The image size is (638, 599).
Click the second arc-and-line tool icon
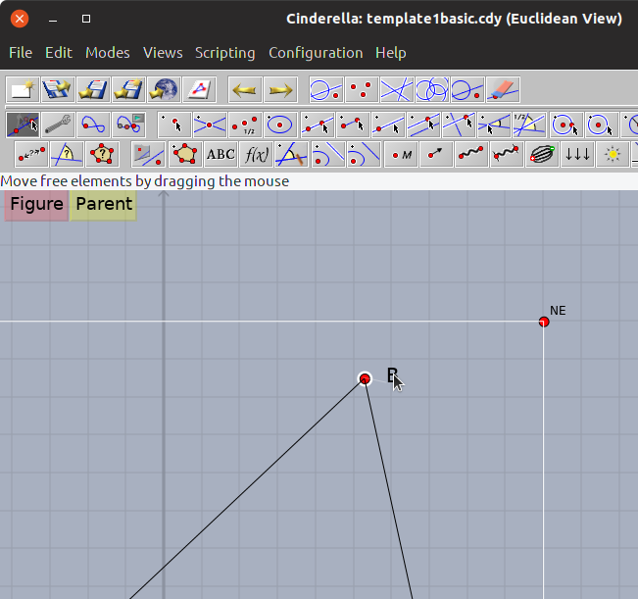click(x=364, y=154)
